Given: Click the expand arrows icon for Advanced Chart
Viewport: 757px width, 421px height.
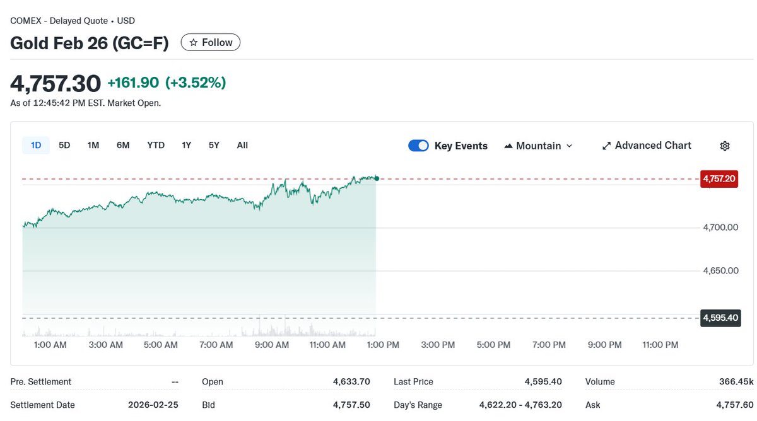Looking at the screenshot, I should click(607, 146).
